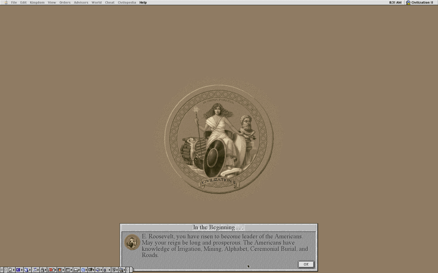Click the Control Strip left scroll arrow
This screenshot has height=273, width=438.
click(5, 270)
